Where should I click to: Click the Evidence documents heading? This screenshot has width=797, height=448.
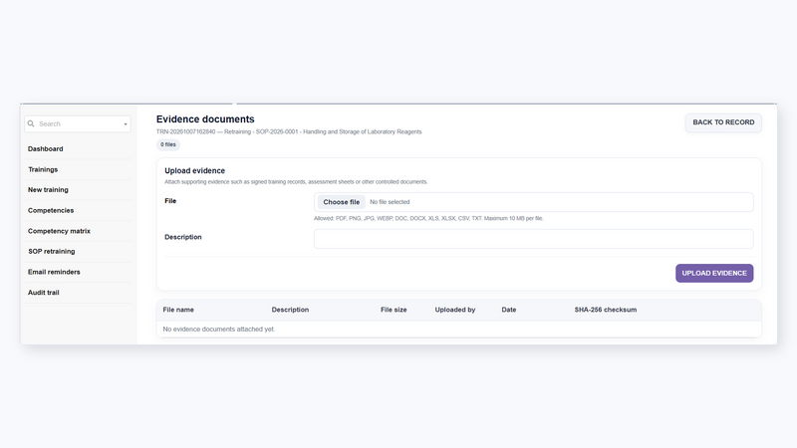[x=205, y=118]
